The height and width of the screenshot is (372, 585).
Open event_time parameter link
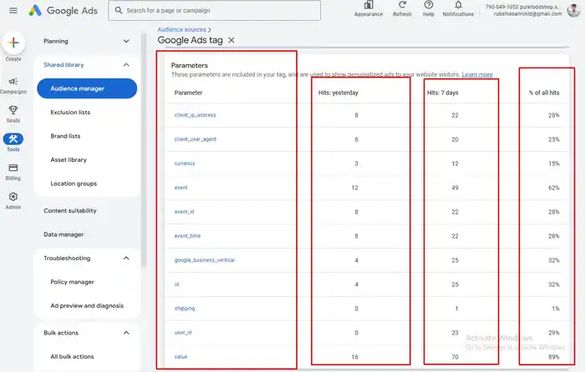pos(187,236)
